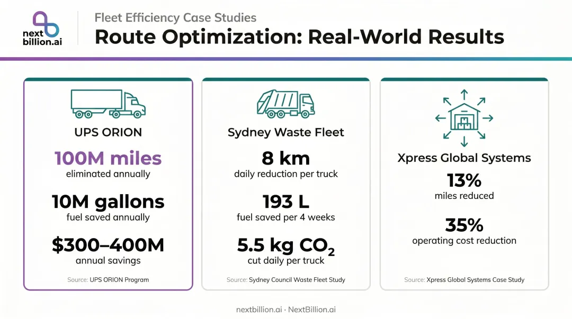
Task: Click the '193 L' figure
Action: pyautogui.click(x=285, y=202)
